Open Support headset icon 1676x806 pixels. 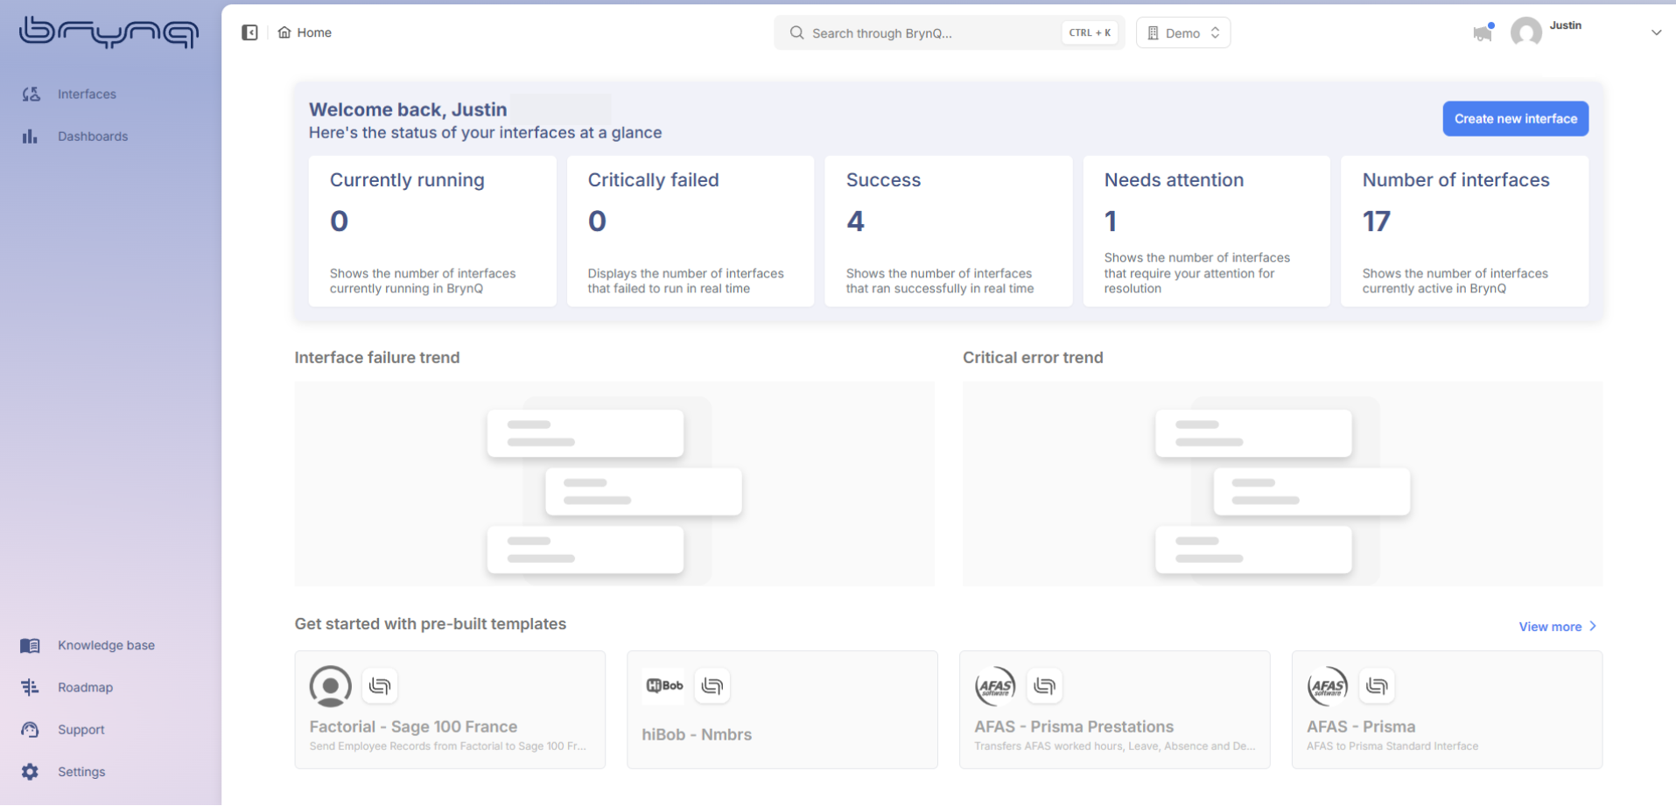click(x=31, y=730)
